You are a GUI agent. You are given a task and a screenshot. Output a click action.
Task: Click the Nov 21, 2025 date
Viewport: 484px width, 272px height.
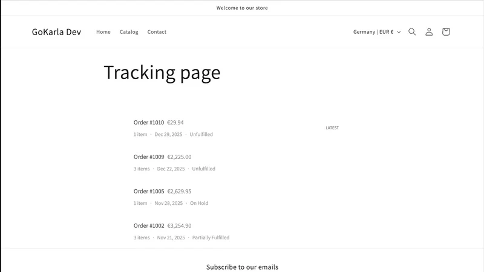point(171,238)
